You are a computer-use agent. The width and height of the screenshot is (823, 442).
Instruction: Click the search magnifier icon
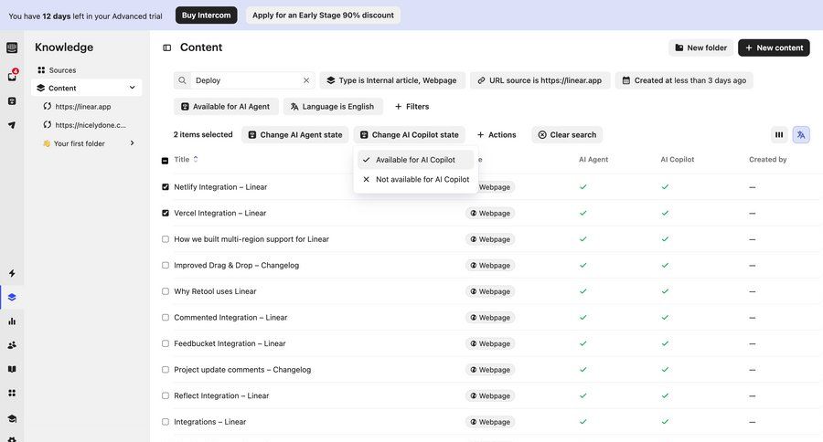182,80
